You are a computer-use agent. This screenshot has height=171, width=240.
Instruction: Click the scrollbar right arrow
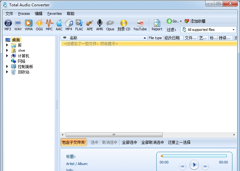(234, 135)
